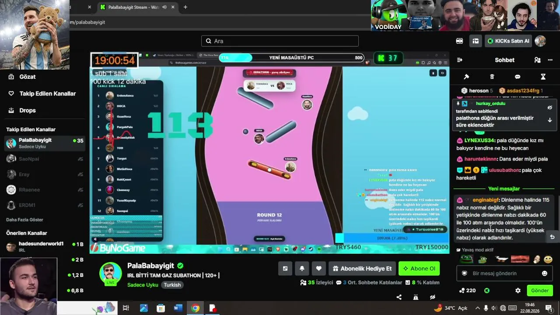Select RRaenee channel in sidebar
Viewport: 560px width, 315px height.
coord(44,190)
